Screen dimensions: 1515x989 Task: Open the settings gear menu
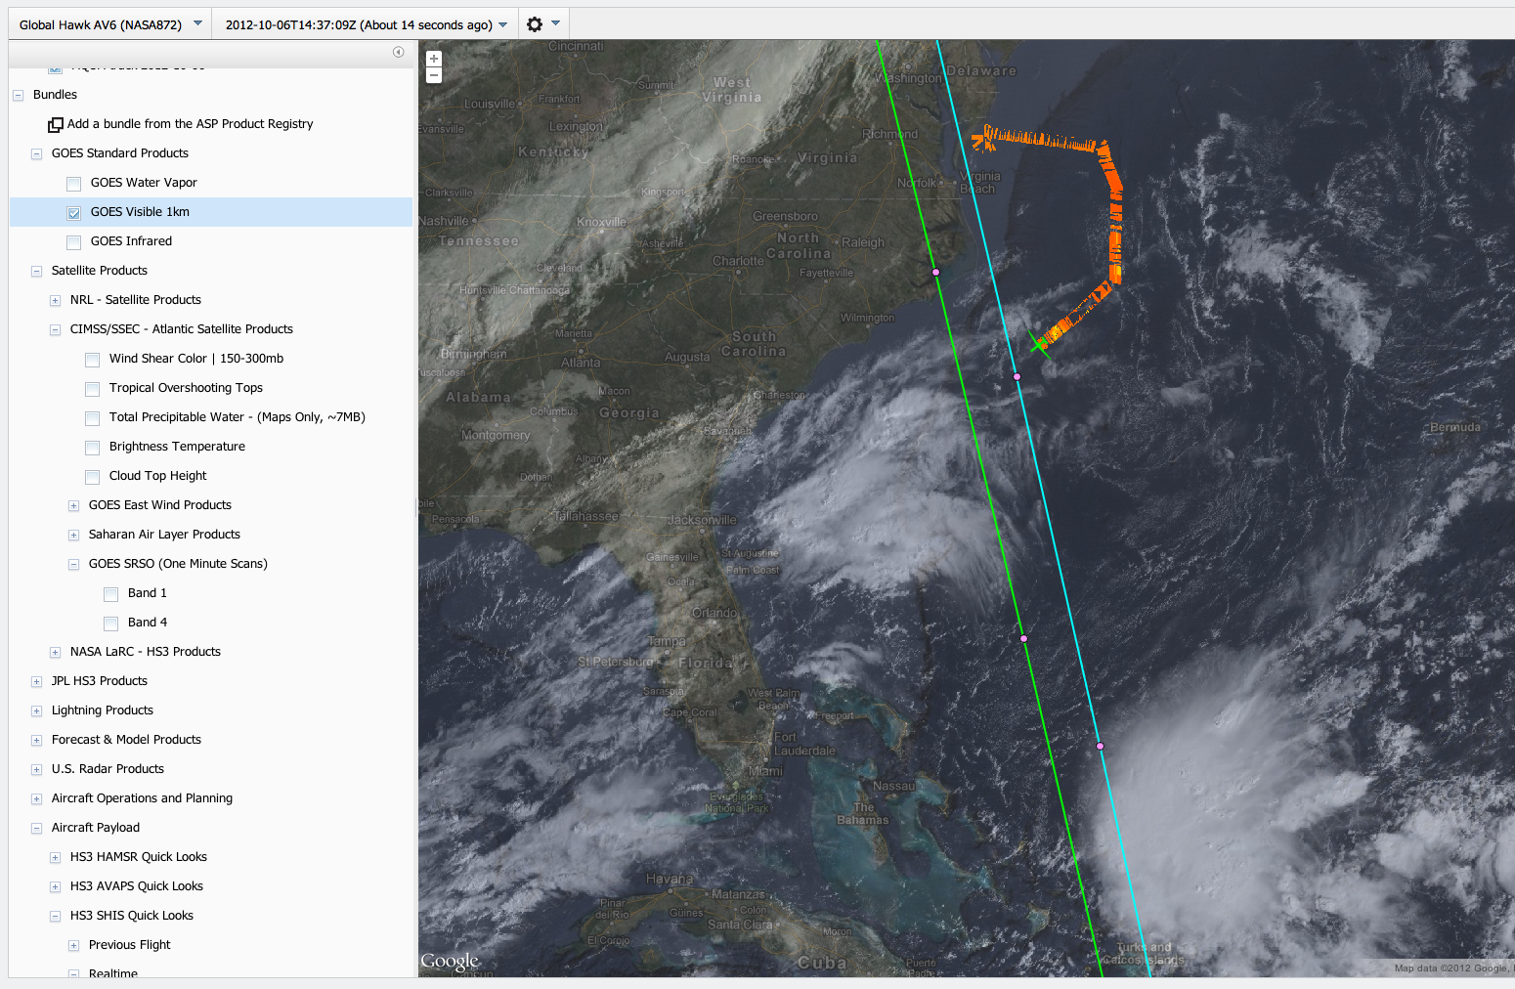tap(535, 24)
